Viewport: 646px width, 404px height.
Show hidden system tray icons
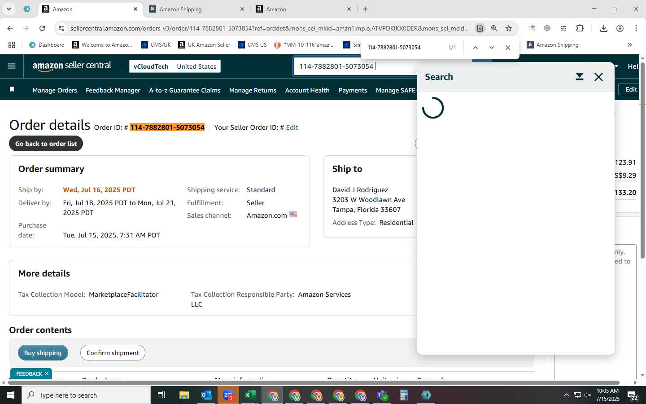point(566,395)
